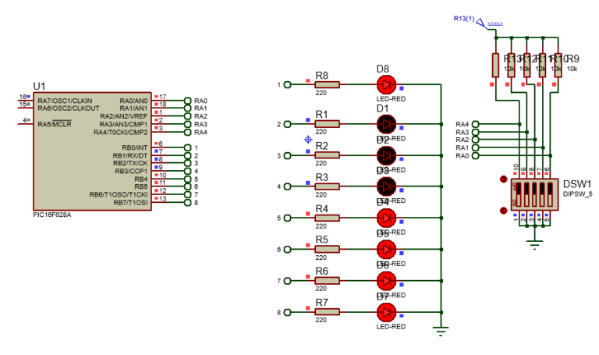
Task: Select the dark D1 LED component
Action: 386,124
